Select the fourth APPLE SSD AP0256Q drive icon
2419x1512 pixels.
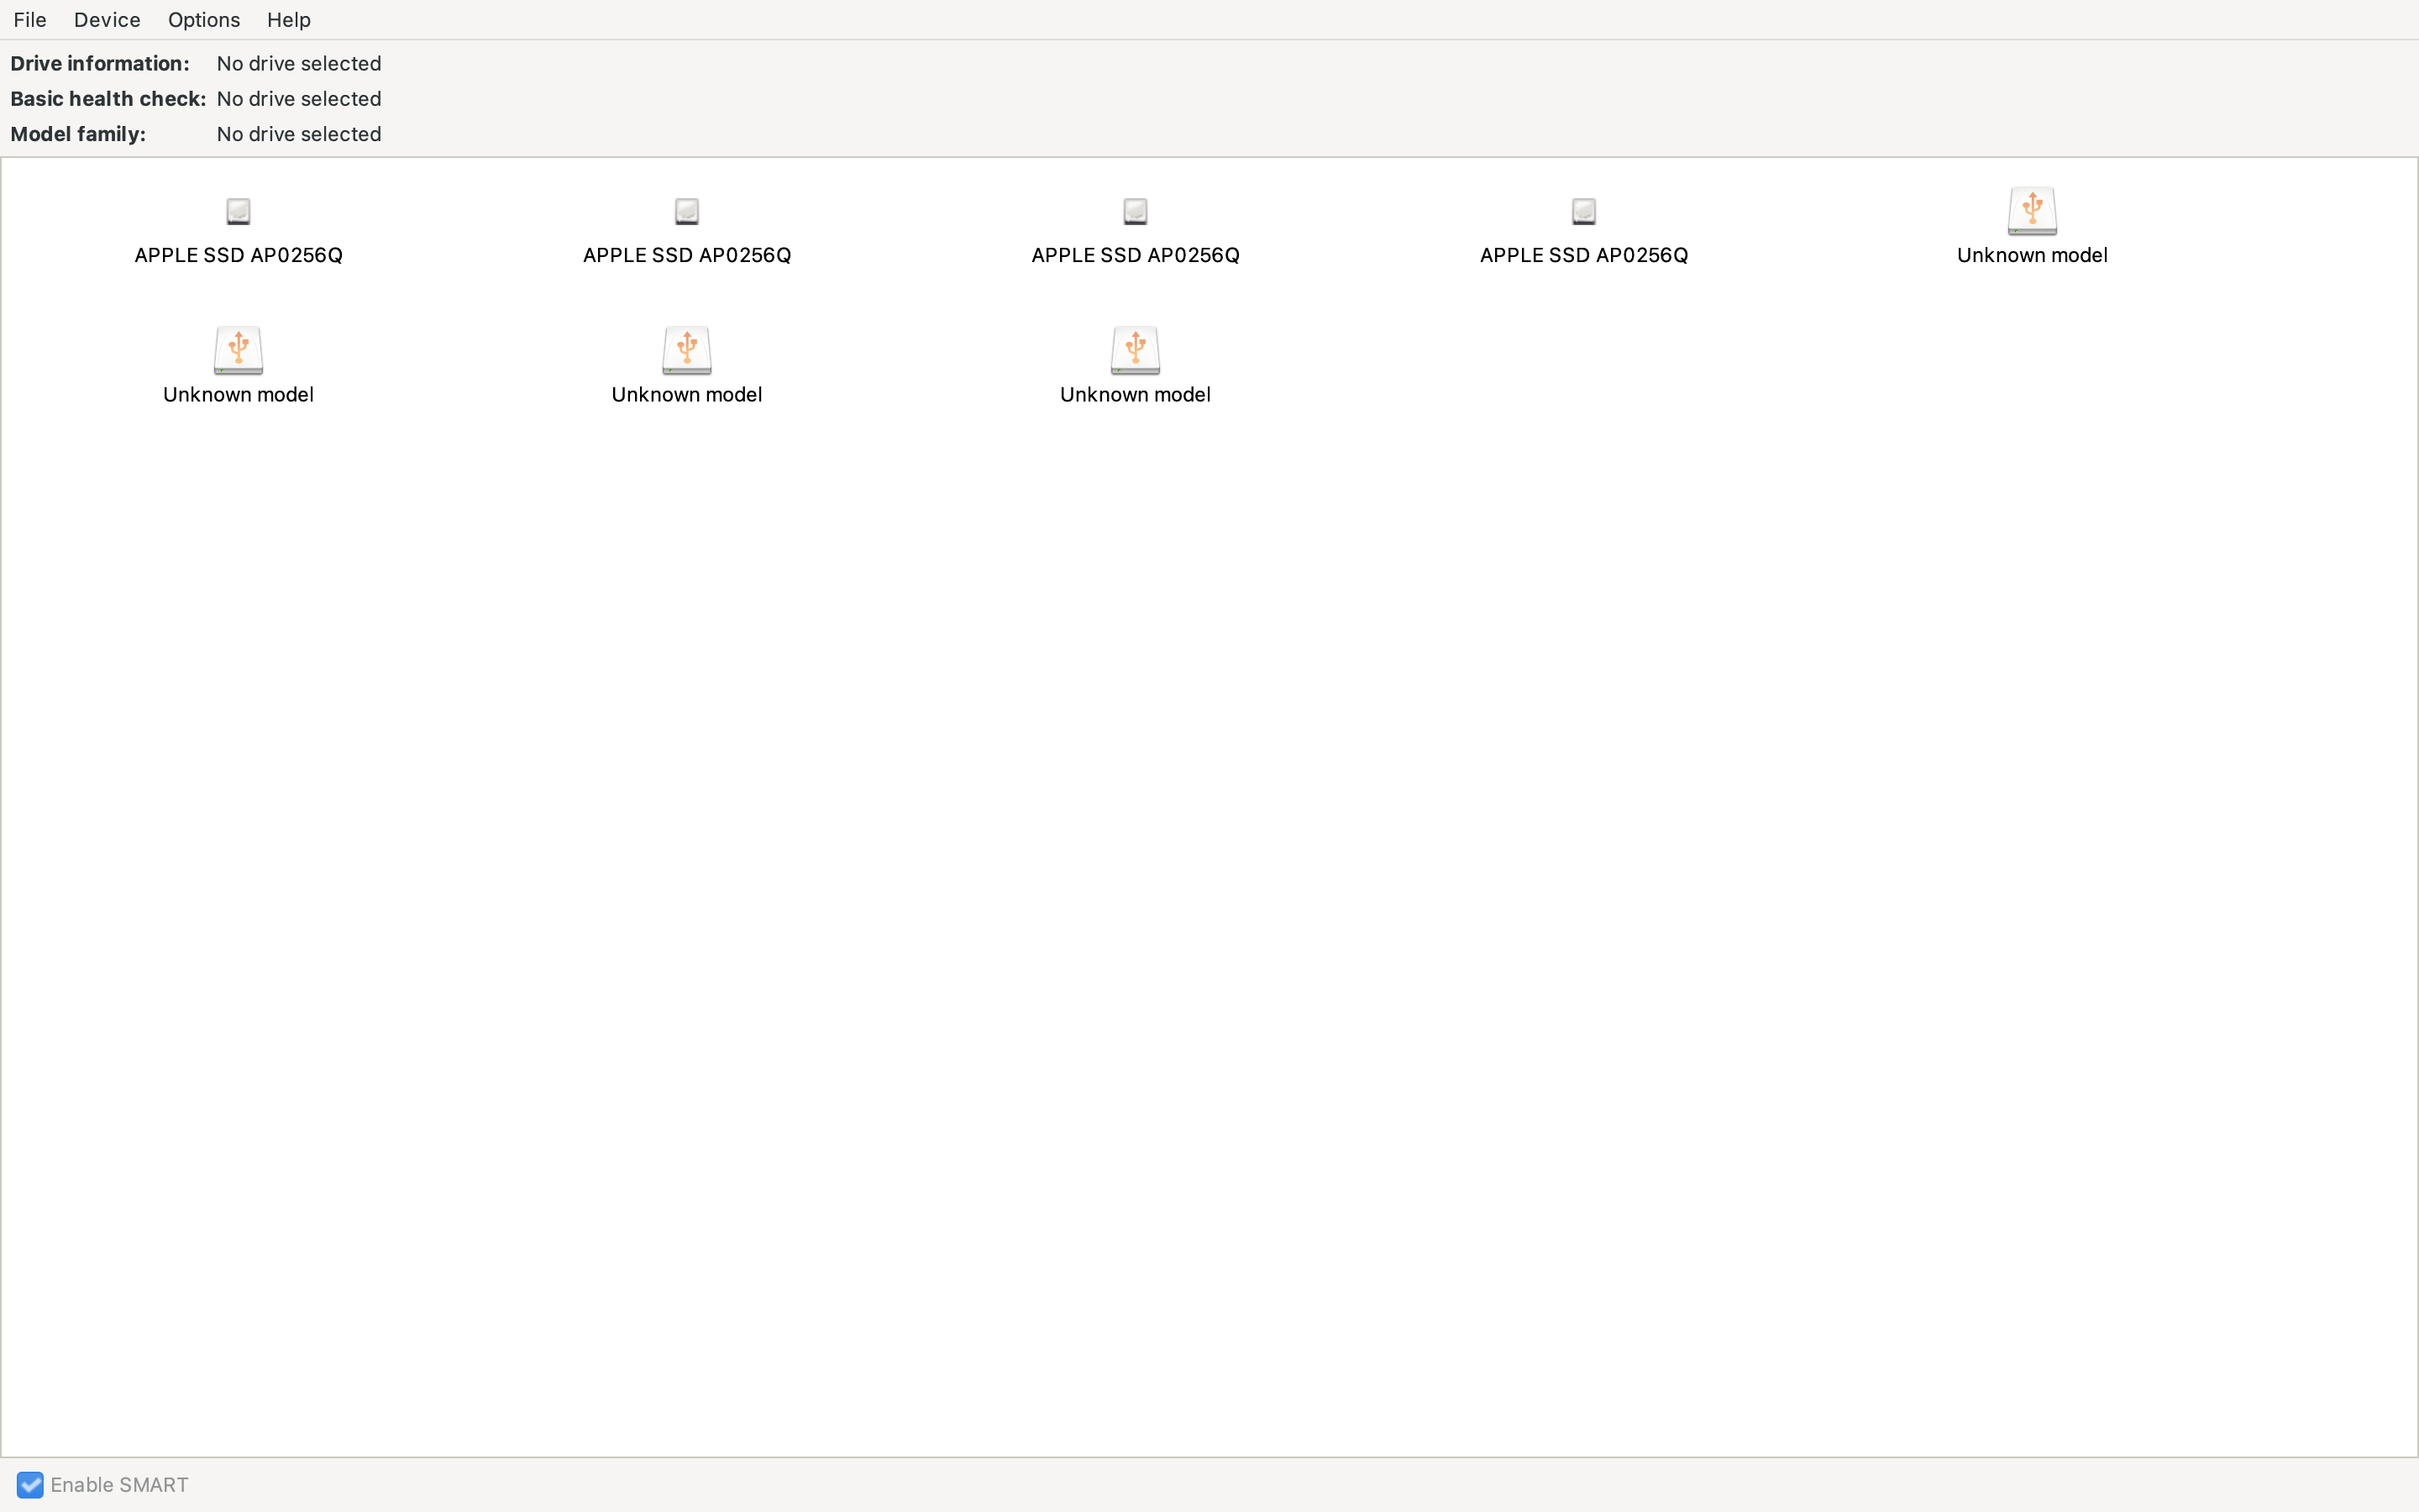[x=1583, y=211]
